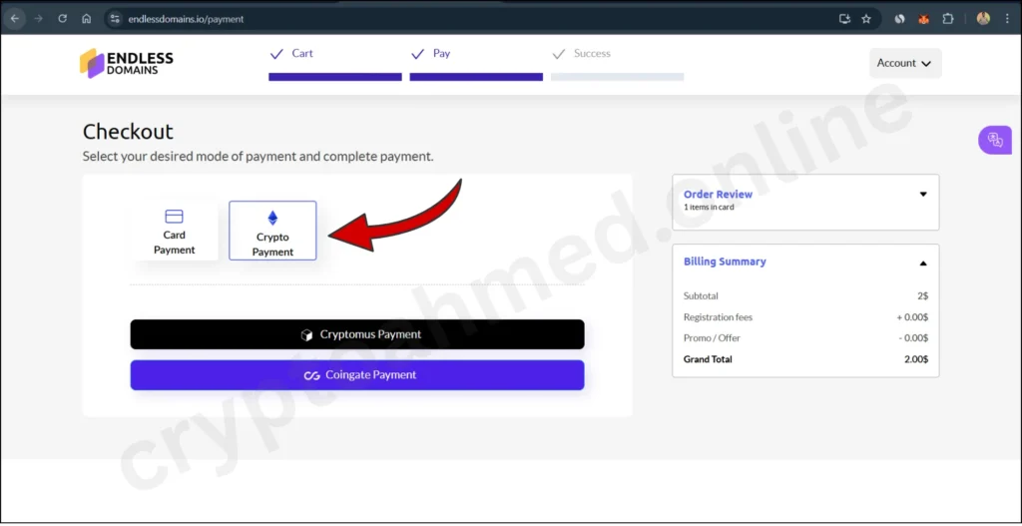Open the Chrome three-dot menu
Image resolution: width=1022 pixels, height=526 pixels.
(1008, 18)
